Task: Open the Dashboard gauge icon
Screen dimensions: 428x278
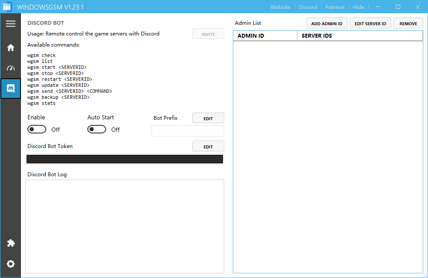Action: click(x=11, y=68)
